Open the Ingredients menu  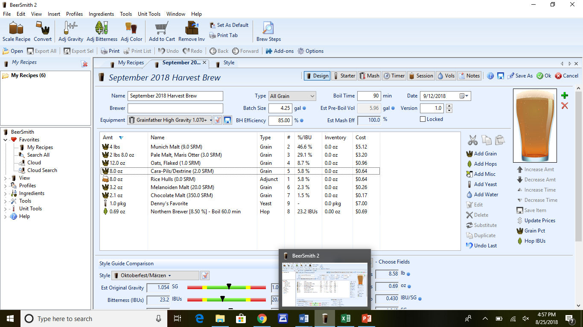pyautogui.click(x=101, y=14)
